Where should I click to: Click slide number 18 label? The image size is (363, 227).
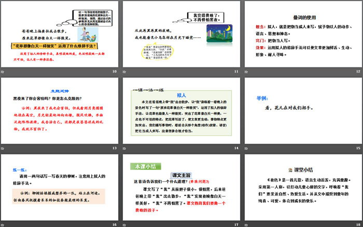[x=358, y=225]
